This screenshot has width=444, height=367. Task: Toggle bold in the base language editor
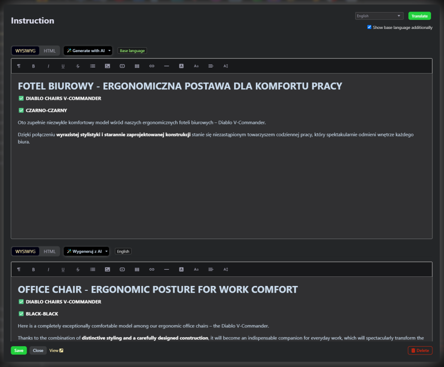[x=33, y=66]
